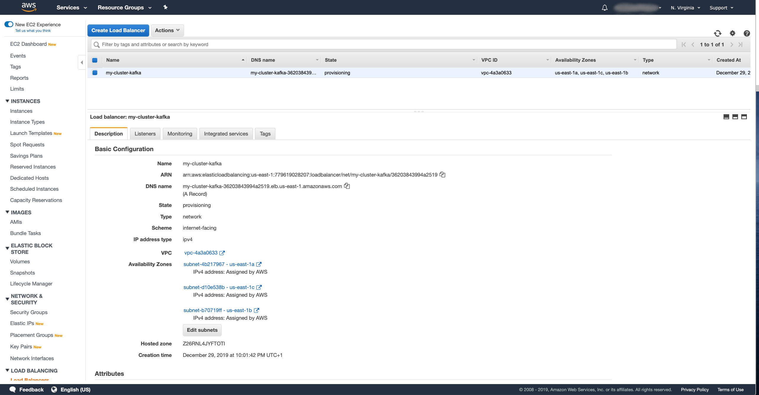759x395 pixels.
Task: Select the my-cluster-kafka table row name
Action: click(x=123, y=73)
